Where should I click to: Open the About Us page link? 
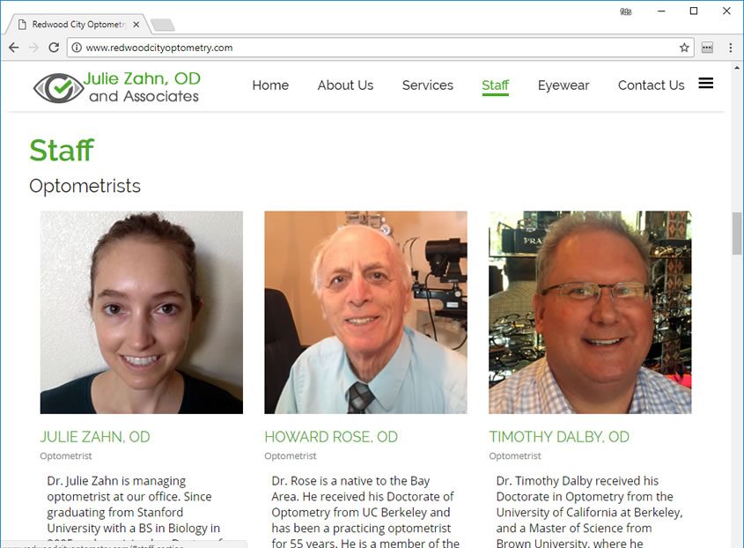tap(345, 85)
